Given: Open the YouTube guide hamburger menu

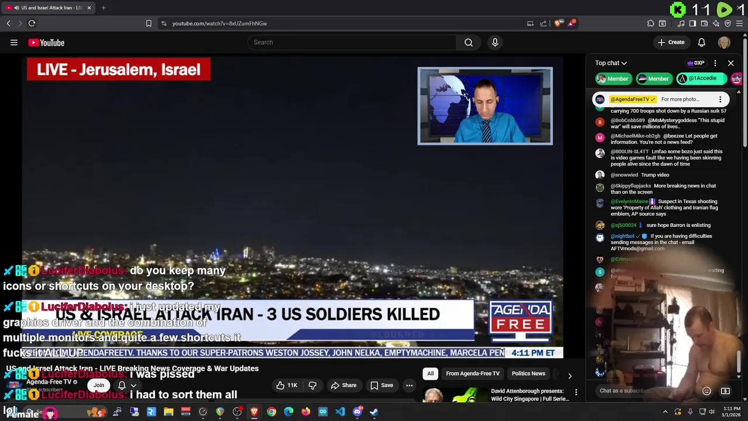Looking at the screenshot, I should 14,42.
